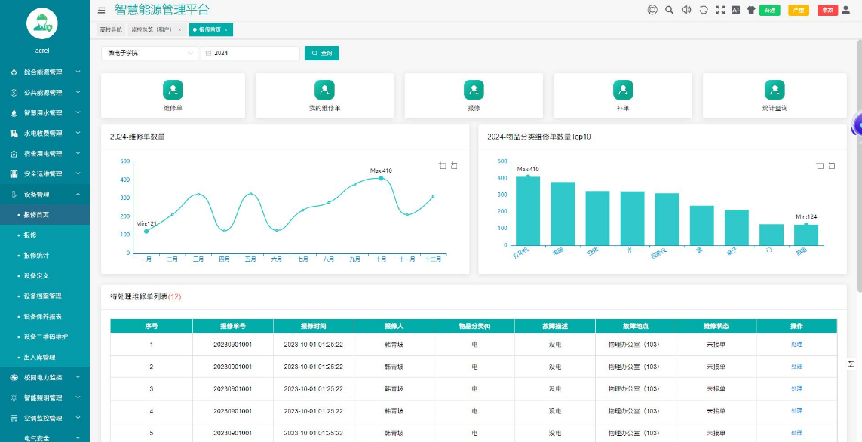Screen dimensions: 862x442
Task: Click first toolbox icon on 维修单数量 chart
Action: tap(443, 165)
